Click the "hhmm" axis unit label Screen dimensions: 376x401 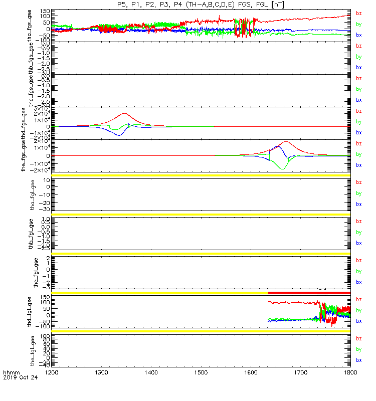(11, 372)
